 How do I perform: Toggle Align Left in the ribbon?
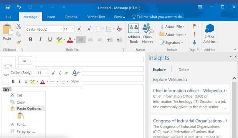click(x=81, y=40)
